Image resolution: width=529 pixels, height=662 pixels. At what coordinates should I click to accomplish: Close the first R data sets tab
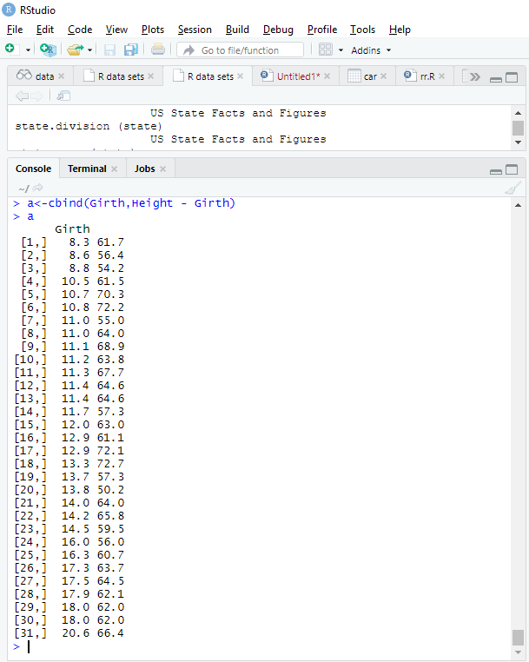(151, 76)
